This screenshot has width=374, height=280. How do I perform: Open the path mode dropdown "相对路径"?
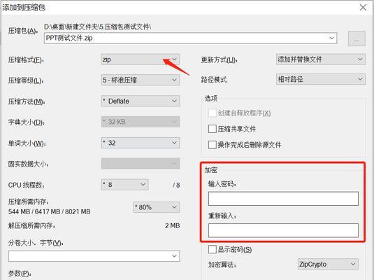pyautogui.click(x=321, y=79)
